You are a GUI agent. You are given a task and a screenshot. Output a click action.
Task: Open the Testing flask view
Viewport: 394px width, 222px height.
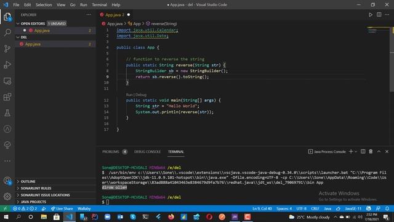point(7,113)
